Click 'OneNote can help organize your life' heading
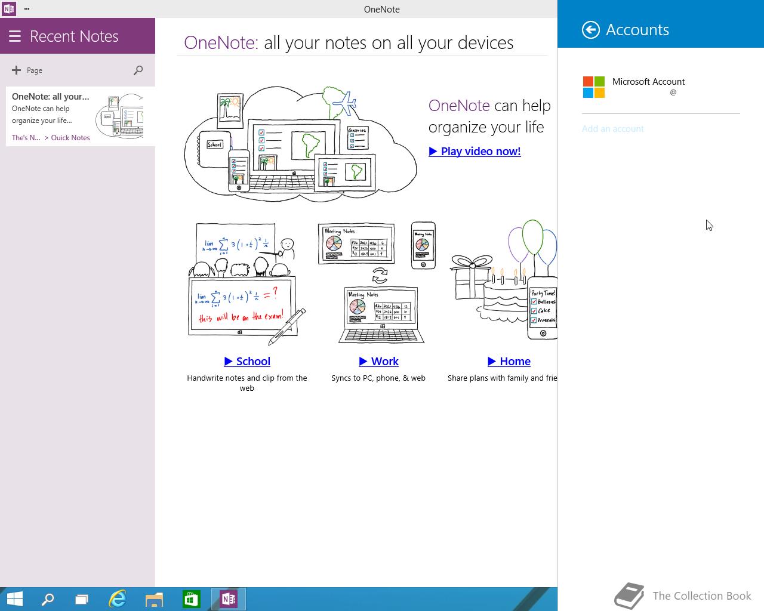Image resolution: width=764 pixels, height=611 pixels. click(489, 116)
